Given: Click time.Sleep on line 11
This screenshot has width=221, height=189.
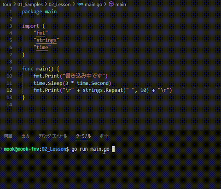Looking at the screenshot, I should pyautogui.click(x=48, y=83).
